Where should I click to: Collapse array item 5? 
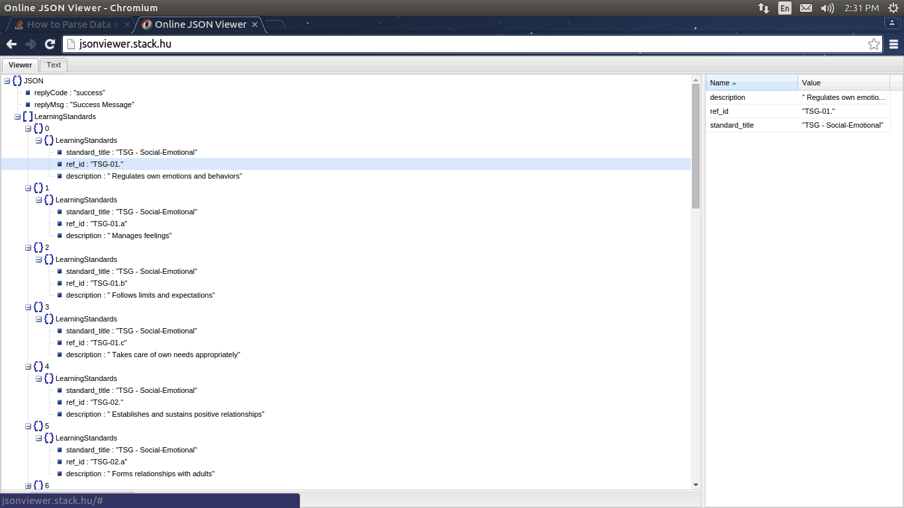[28, 426]
